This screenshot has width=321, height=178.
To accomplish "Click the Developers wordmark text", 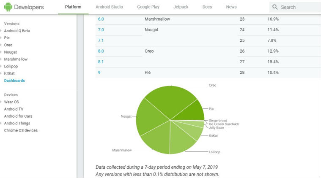I will 29,7.
